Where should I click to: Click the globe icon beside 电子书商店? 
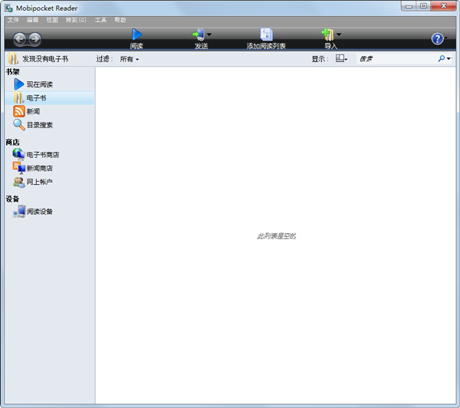(x=18, y=154)
